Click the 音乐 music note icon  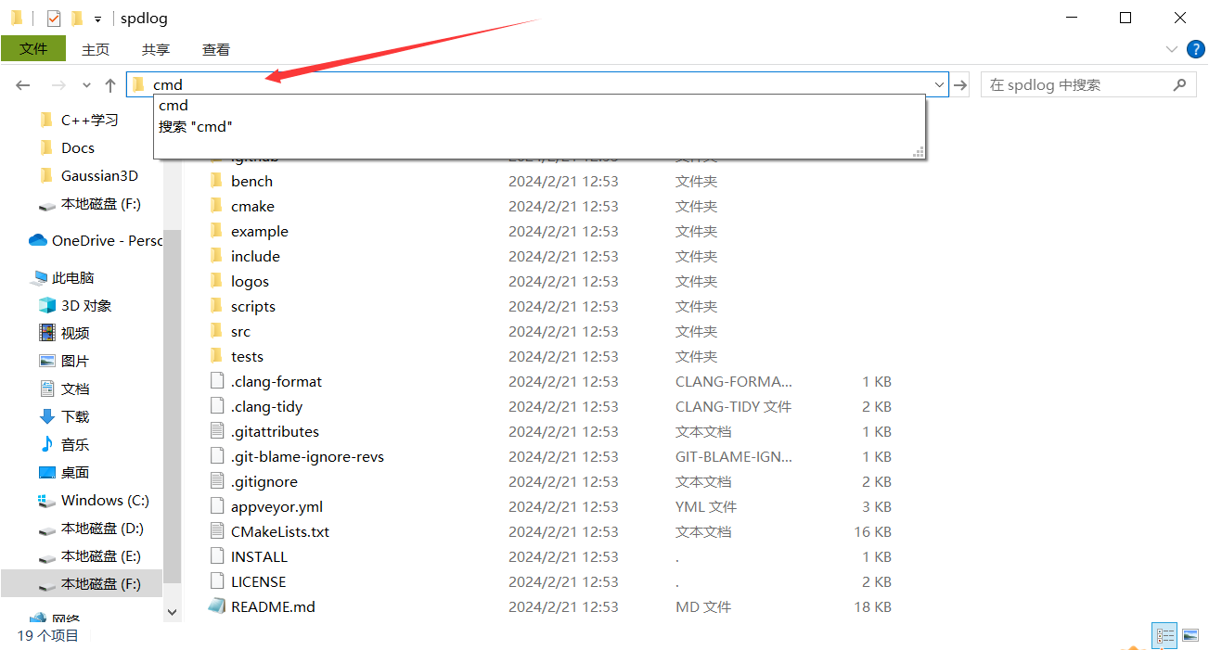pos(47,444)
